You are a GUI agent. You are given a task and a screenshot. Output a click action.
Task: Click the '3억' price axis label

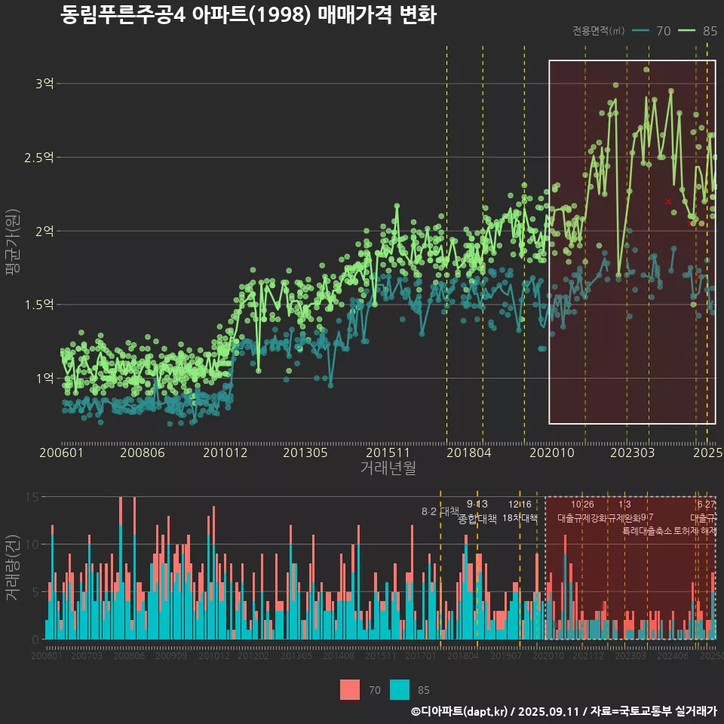click(x=44, y=84)
